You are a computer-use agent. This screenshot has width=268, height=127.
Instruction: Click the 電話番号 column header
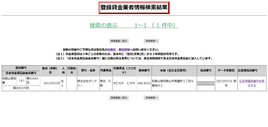tap(206, 70)
